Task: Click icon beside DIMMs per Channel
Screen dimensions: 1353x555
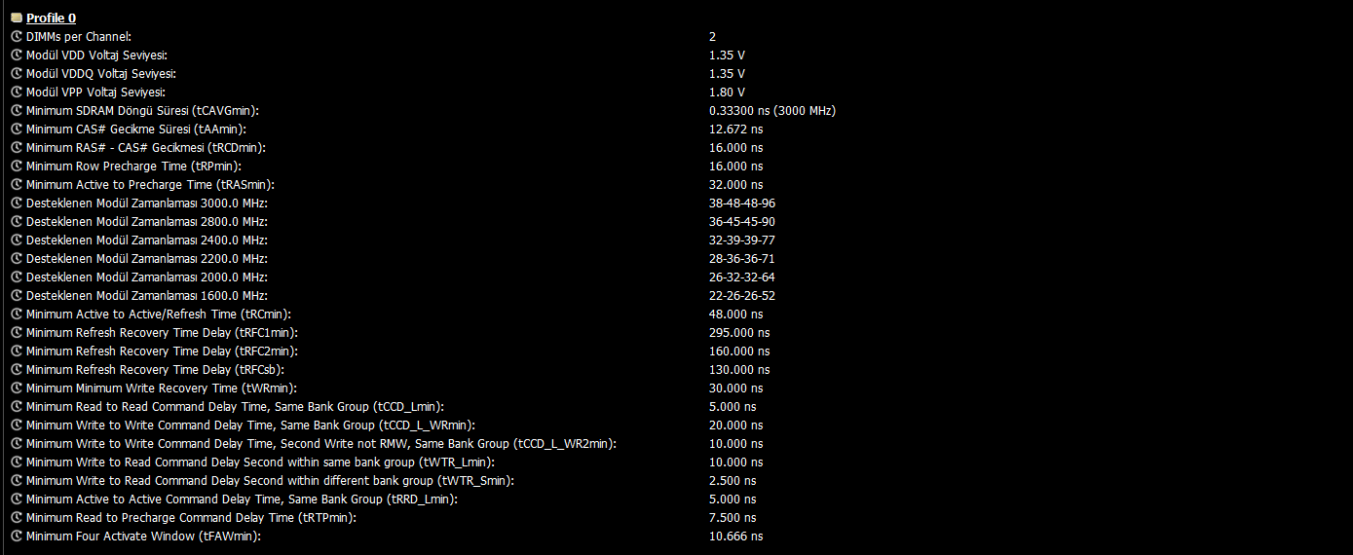Action: [17, 36]
